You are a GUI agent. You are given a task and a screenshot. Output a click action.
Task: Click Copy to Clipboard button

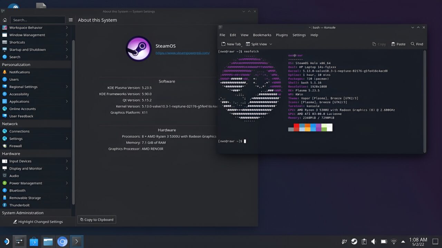97,219
